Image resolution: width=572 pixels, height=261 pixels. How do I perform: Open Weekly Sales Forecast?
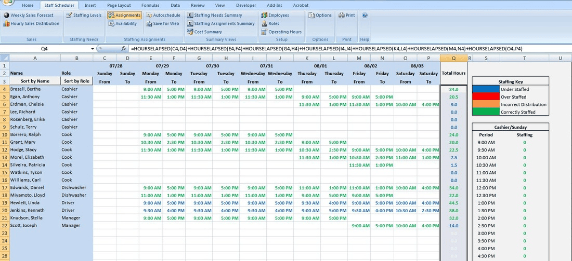[29, 15]
